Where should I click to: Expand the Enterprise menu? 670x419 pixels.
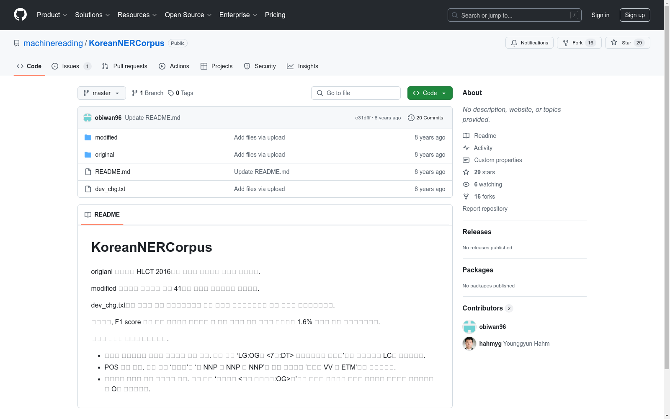(x=238, y=15)
